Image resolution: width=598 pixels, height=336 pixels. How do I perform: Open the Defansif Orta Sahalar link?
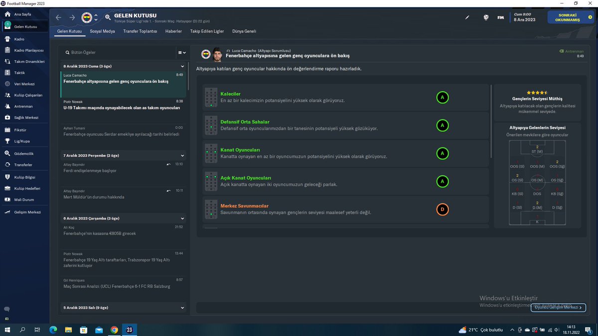(x=245, y=122)
